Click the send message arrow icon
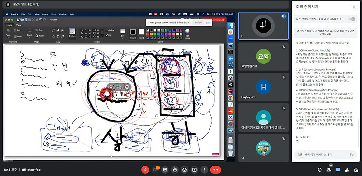Viewport: 362px width, 176px height. (352, 155)
